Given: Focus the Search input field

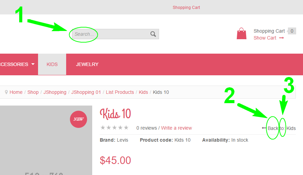Looking at the screenshot, I should [110, 34].
